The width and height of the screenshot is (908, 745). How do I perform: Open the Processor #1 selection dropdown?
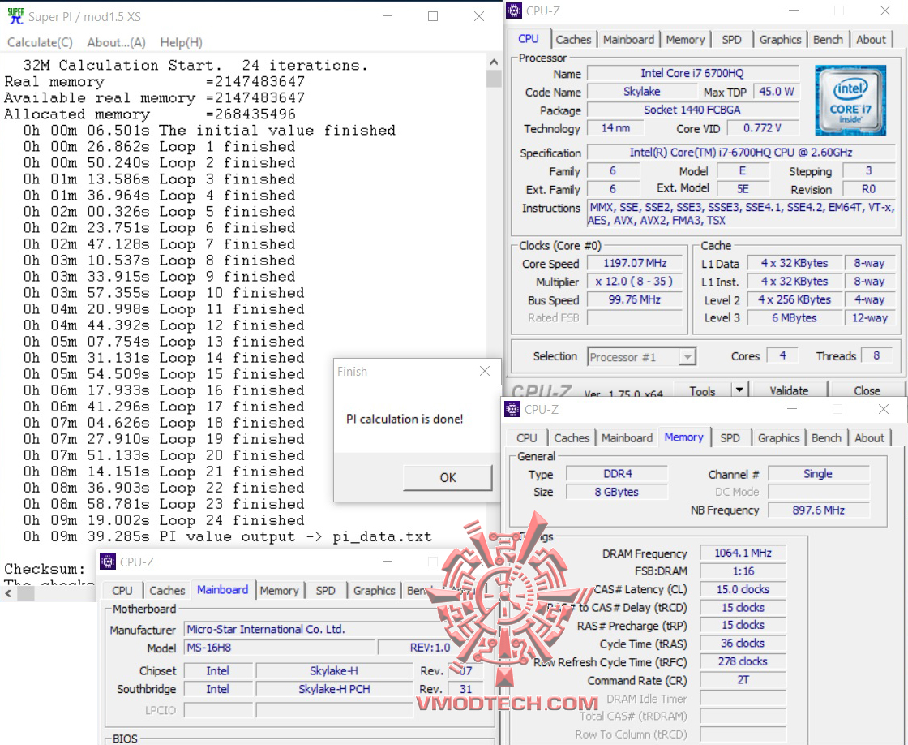[x=687, y=356]
